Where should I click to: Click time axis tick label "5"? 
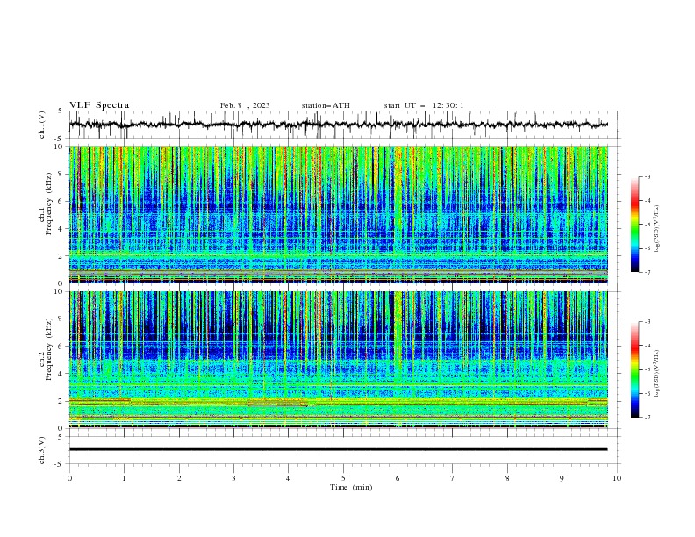tap(343, 478)
